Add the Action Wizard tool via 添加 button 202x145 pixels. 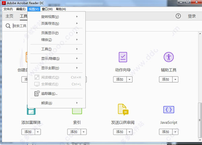point(120,79)
